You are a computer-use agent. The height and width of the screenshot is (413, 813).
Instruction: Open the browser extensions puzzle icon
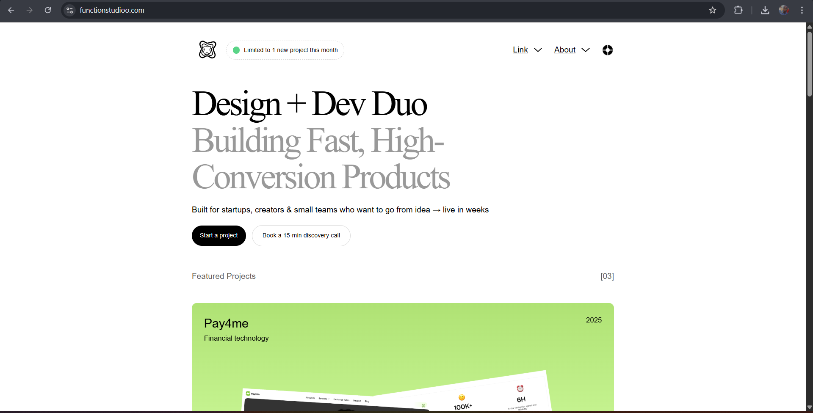[738, 10]
